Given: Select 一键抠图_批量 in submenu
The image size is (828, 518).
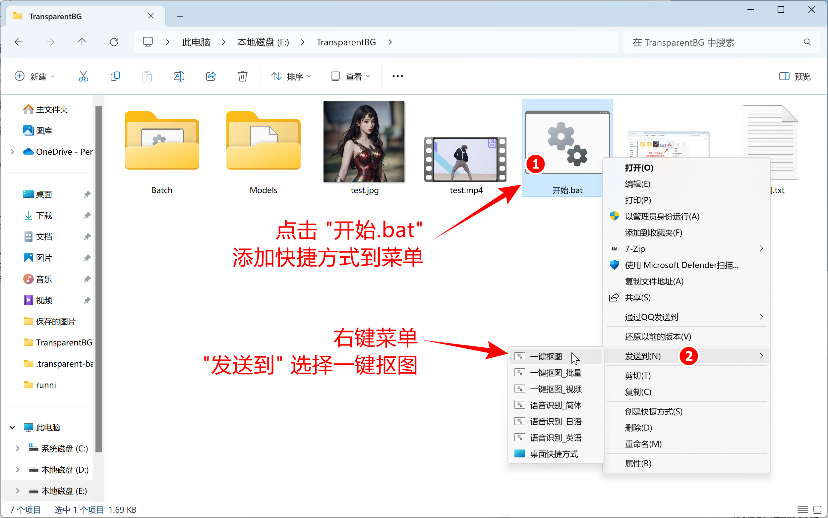Looking at the screenshot, I should coord(556,373).
